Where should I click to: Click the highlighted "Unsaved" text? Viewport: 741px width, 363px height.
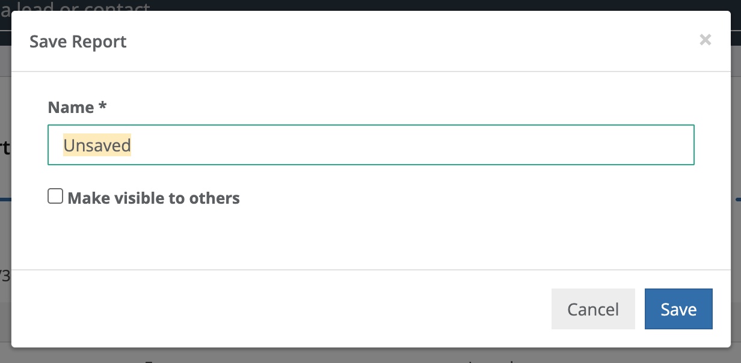point(97,145)
